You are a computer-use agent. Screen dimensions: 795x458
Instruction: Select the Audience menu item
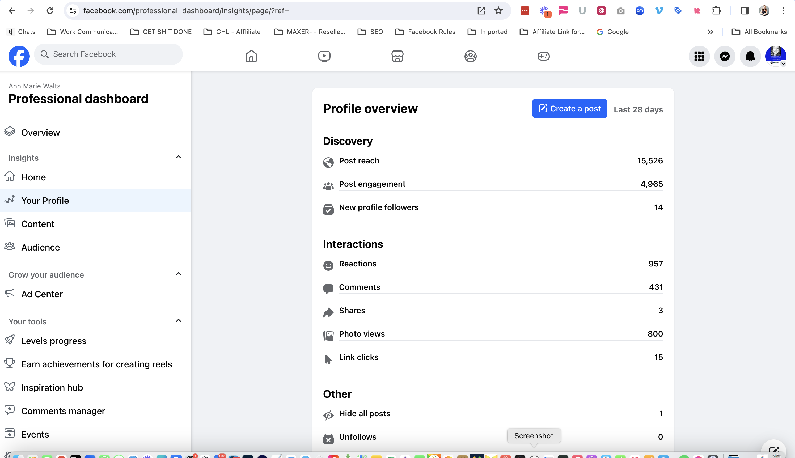[40, 247]
